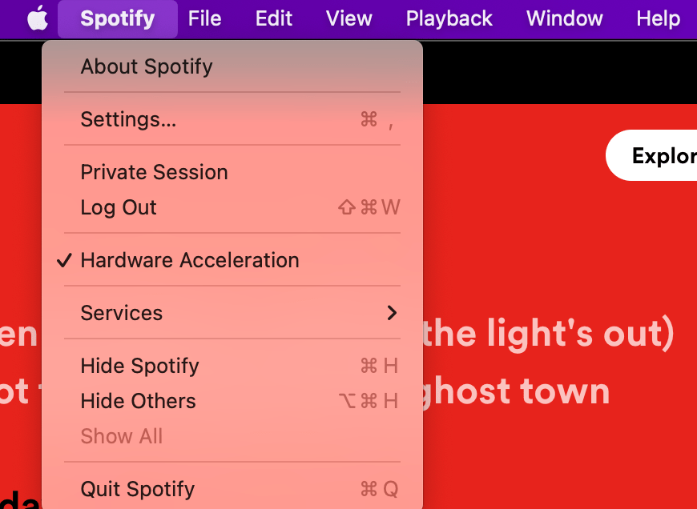
Task: Enable Private Session mode
Action: pyautogui.click(x=154, y=172)
